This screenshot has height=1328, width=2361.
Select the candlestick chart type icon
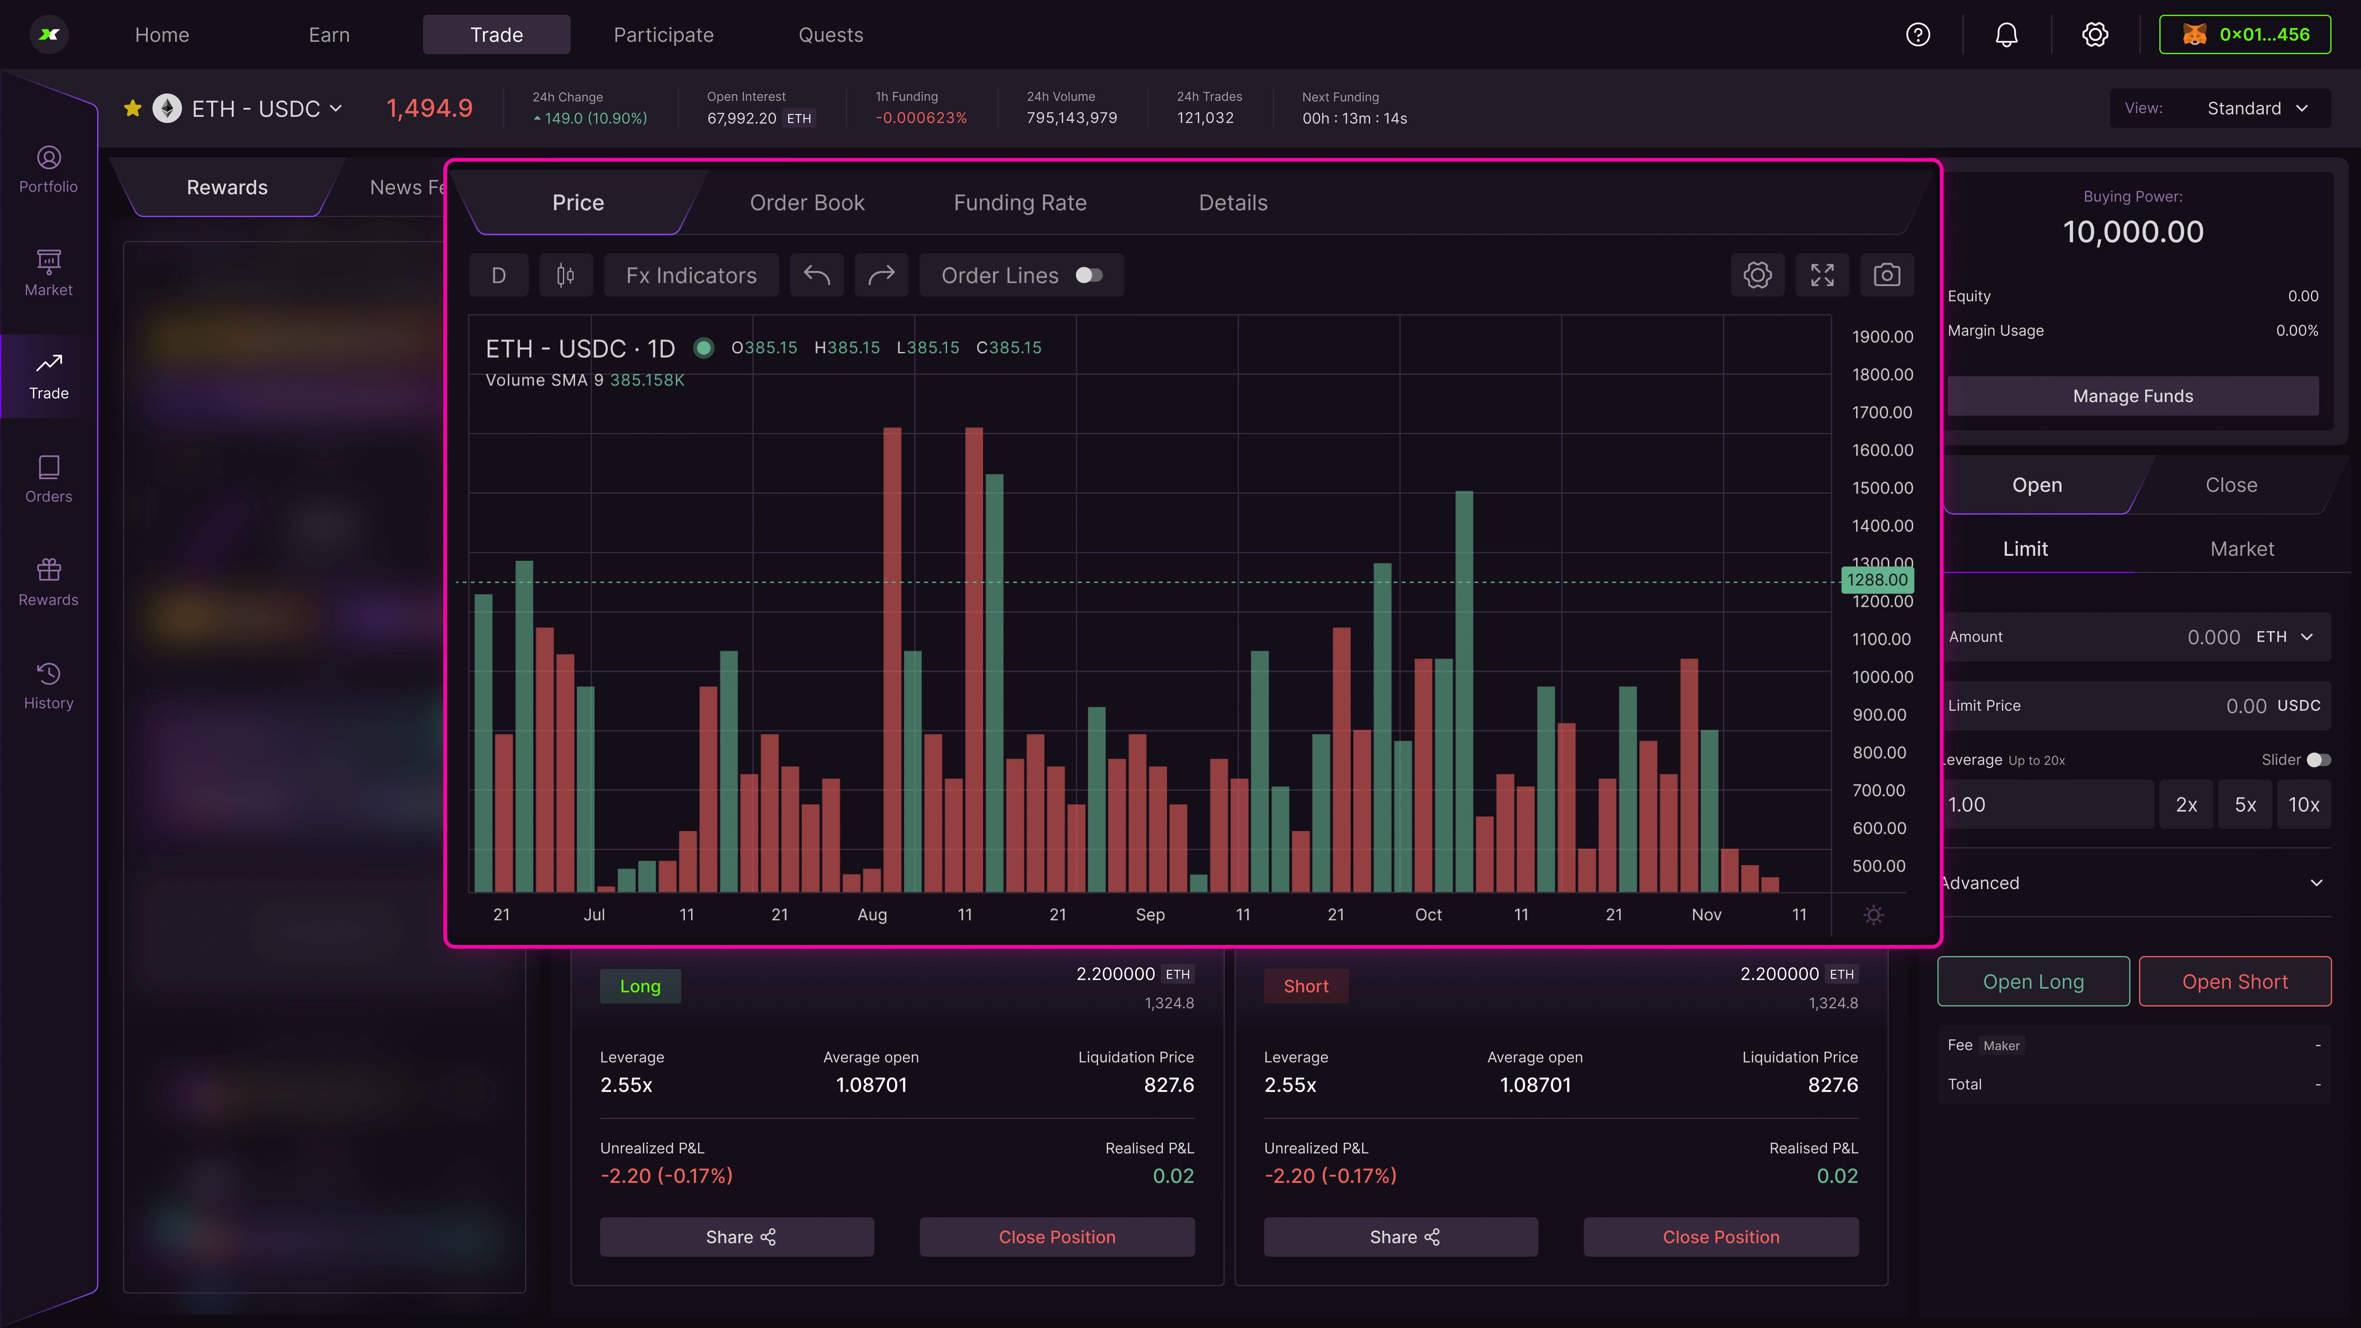[566, 275]
